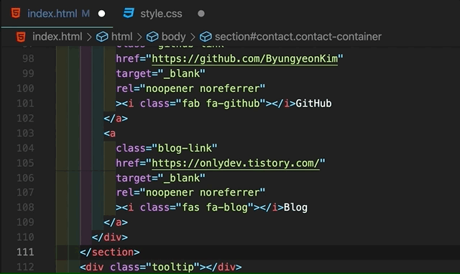This screenshot has width=460, height=274.
Task: Click the Blog text on line 108
Action: [295, 207]
